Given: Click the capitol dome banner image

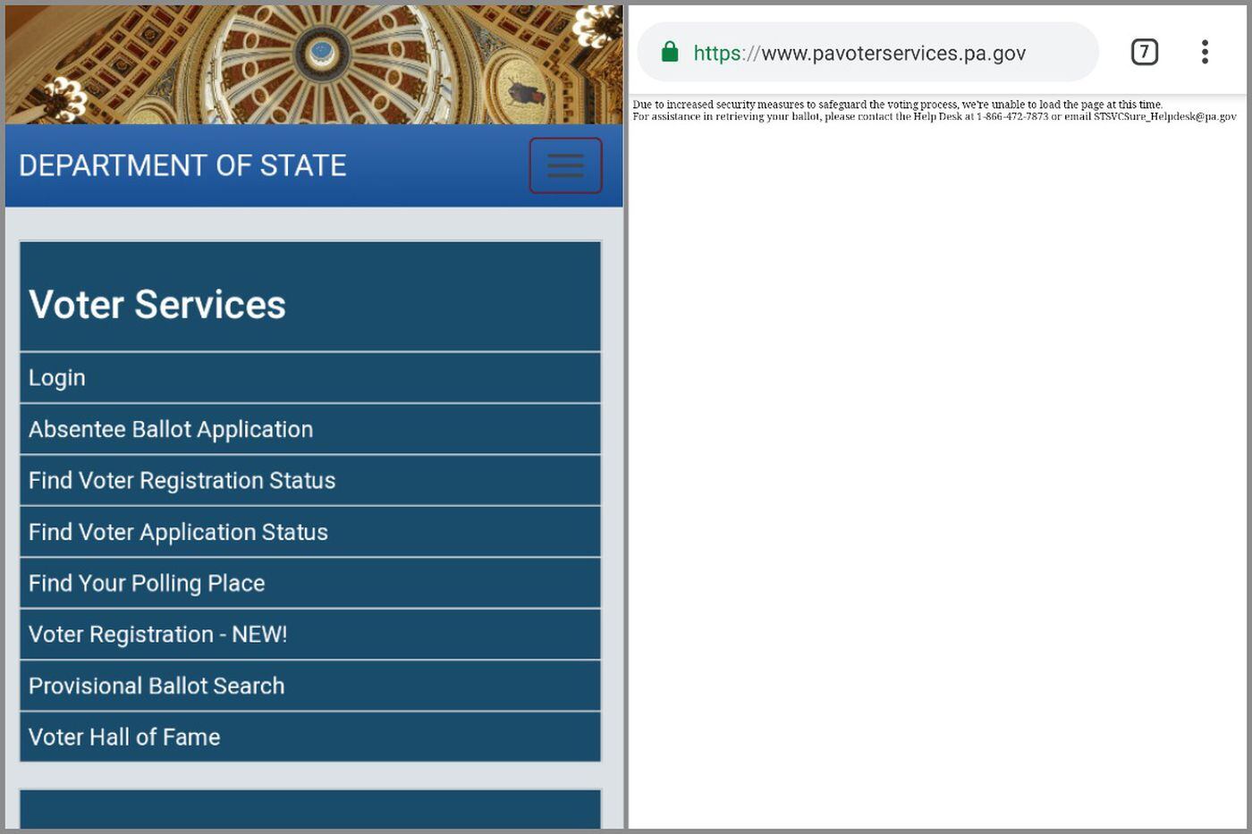Looking at the screenshot, I should click(313, 63).
